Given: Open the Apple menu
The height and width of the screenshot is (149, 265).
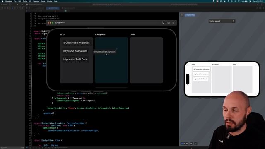Looking at the screenshot, I should tap(2, 1).
